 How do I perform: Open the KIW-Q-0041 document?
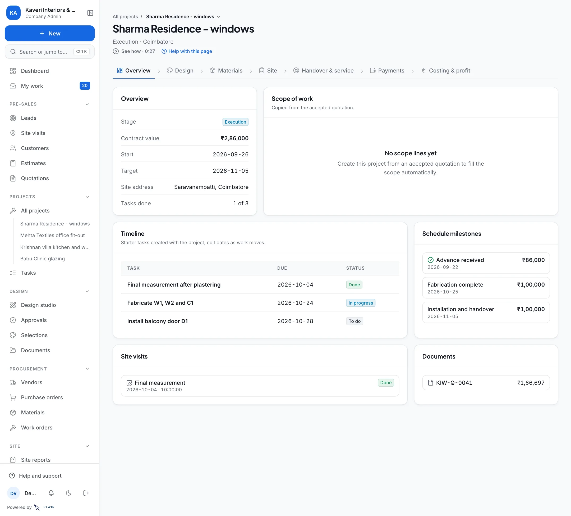(486, 383)
